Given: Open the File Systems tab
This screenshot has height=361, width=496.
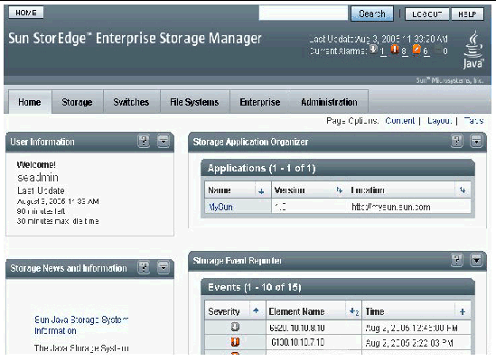Looking at the screenshot, I should pos(194,102).
